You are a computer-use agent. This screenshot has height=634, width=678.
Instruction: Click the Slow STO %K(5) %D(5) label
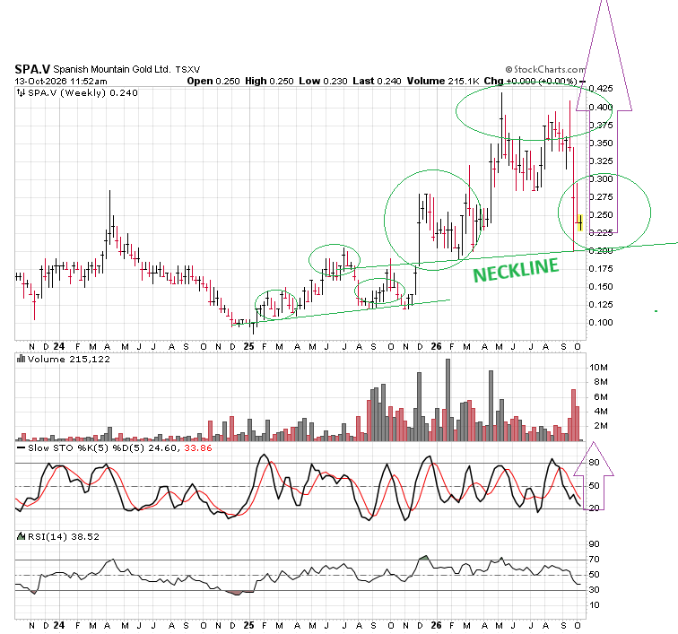tap(85, 447)
